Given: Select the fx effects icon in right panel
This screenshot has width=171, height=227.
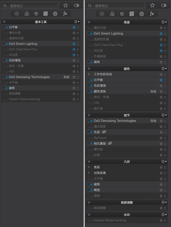Looking at the screenshot, I should click(x=152, y=14).
